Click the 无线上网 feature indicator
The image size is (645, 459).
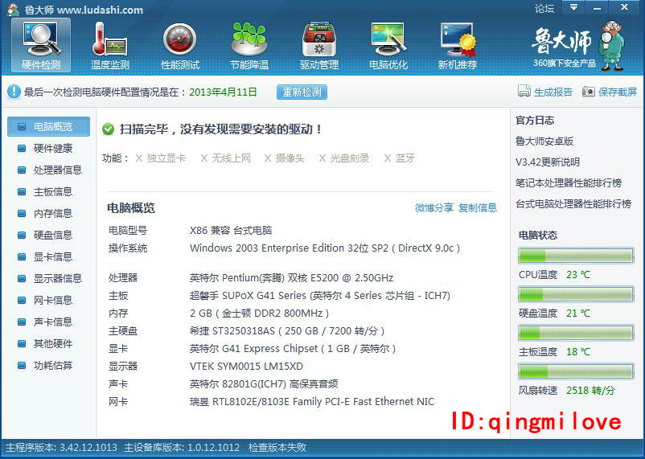[225, 158]
